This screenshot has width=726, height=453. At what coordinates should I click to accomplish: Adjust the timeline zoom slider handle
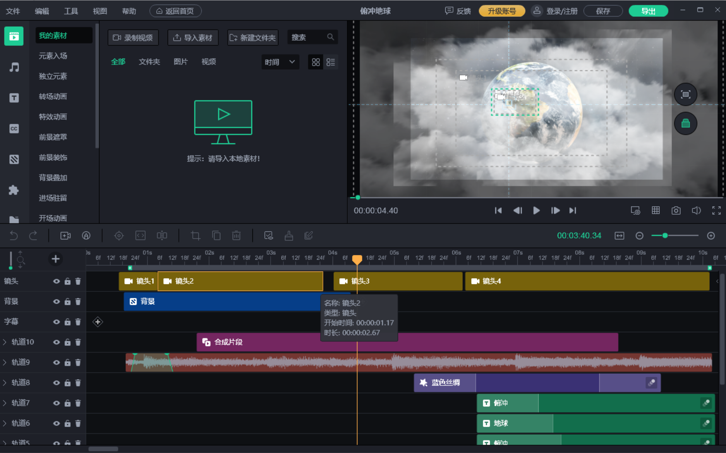click(665, 236)
